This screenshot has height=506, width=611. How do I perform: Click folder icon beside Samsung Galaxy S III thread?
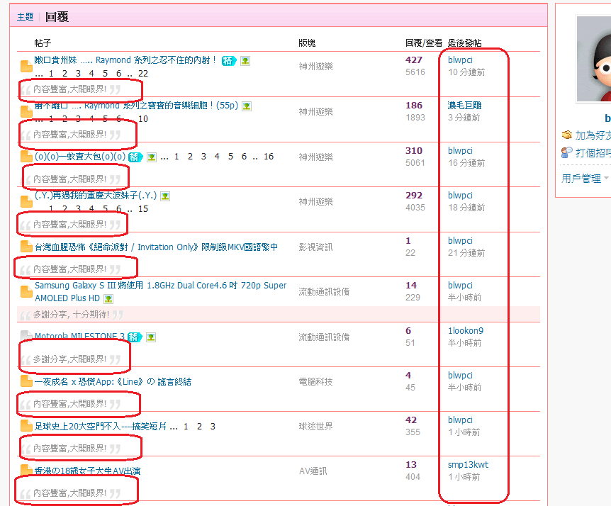[26, 291]
